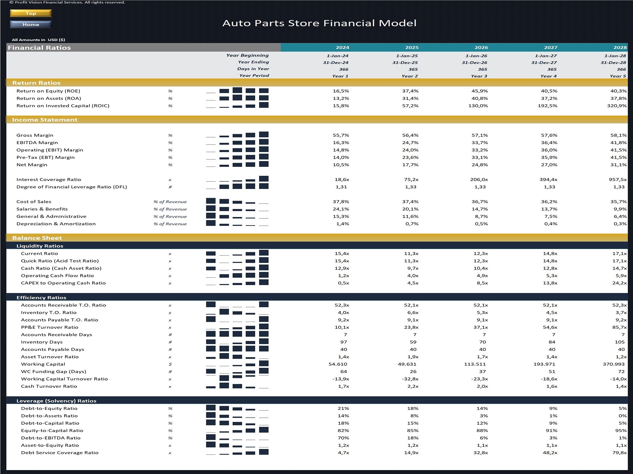The width and height of the screenshot is (633, 474).
Task: Select the 2024 Debt-to-EBITDA value 70%
Action: (343, 438)
